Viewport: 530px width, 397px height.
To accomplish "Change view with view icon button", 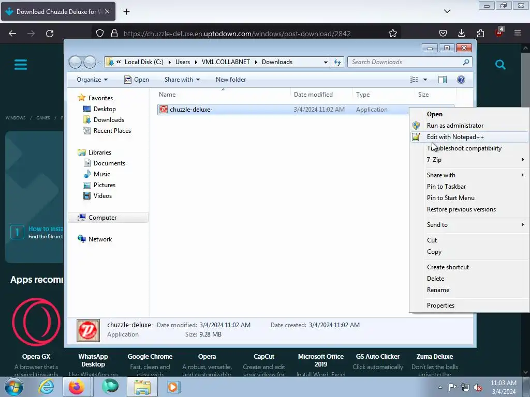I will (414, 80).
